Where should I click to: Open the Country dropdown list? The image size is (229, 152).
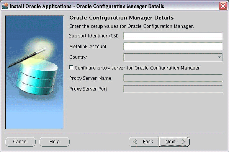point(173,57)
